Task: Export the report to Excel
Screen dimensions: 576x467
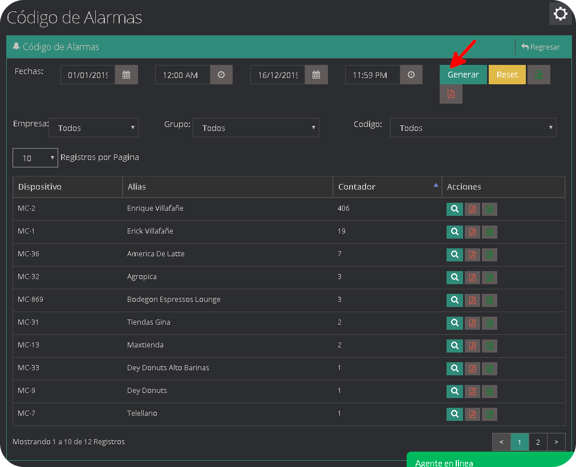Action: (x=538, y=74)
